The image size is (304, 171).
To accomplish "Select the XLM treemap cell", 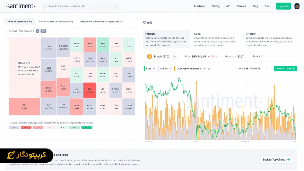I will (x=90, y=45).
